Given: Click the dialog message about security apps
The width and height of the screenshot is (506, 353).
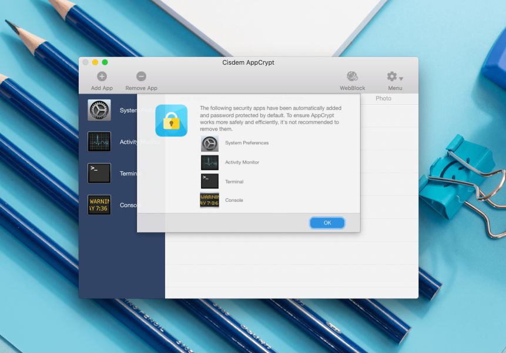Looking at the screenshot, I should pos(270,118).
